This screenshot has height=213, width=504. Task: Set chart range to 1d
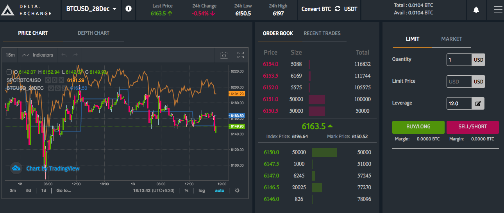click(x=44, y=190)
